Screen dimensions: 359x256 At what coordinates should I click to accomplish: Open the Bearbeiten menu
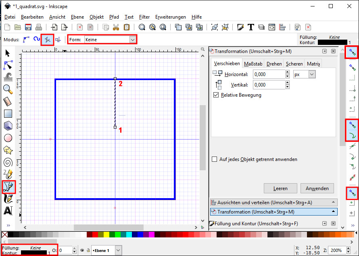[32, 17]
